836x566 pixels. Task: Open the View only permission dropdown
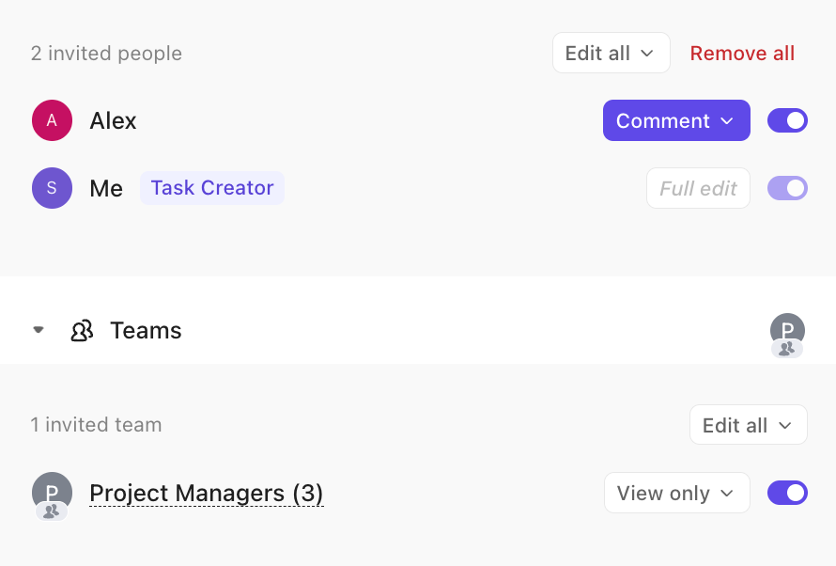676,493
